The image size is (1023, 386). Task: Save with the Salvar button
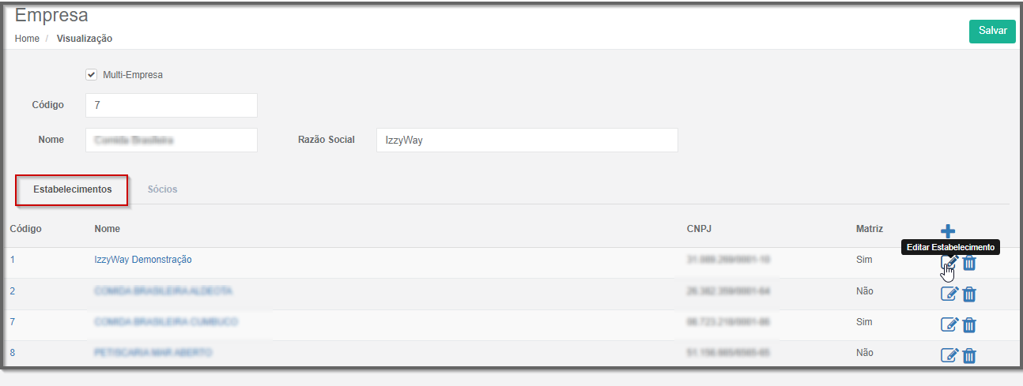(x=992, y=31)
